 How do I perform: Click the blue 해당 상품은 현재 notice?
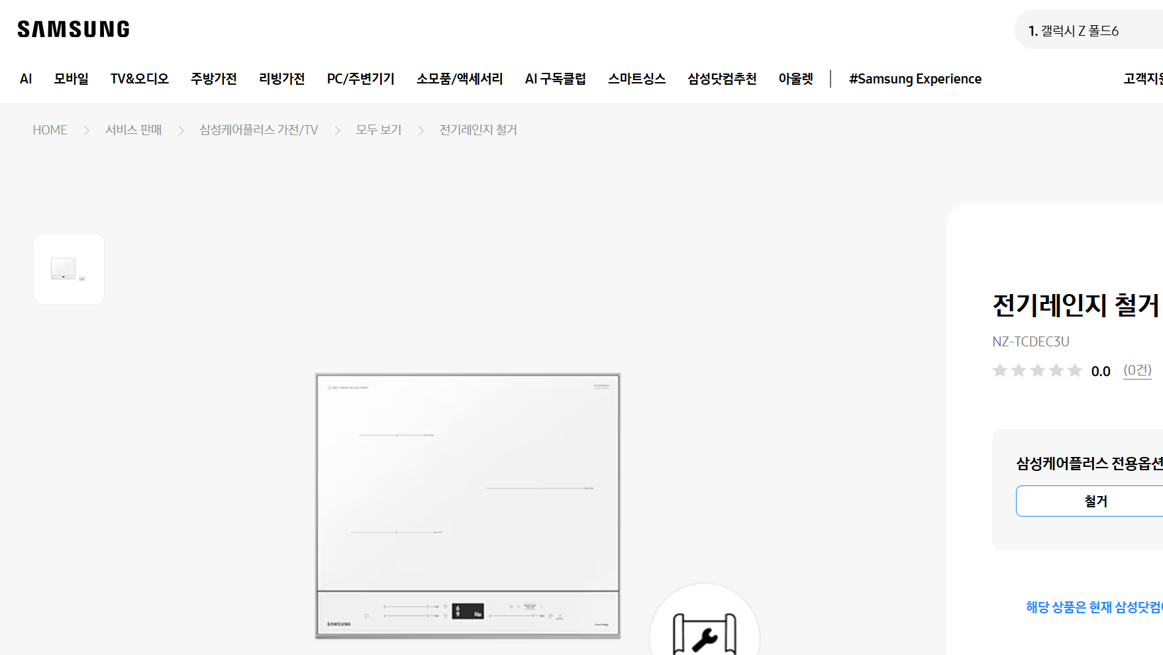pyautogui.click(x=1094, y=607)
